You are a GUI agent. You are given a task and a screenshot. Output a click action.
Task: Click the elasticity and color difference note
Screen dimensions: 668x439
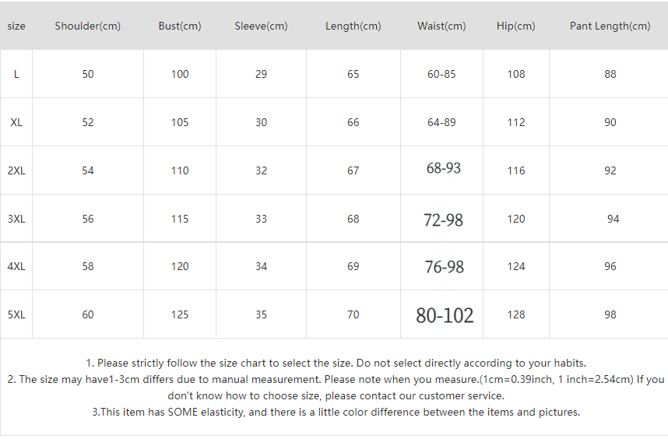tap(336, 412)
